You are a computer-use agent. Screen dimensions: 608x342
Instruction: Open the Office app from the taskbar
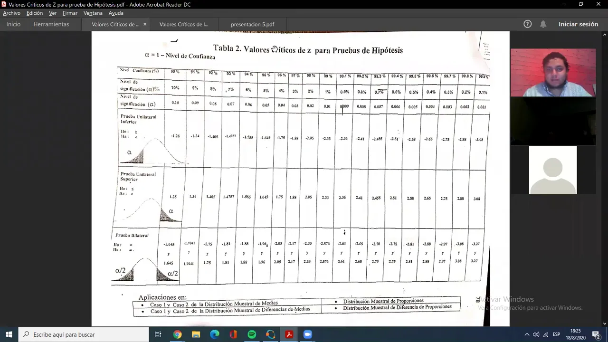233,334
